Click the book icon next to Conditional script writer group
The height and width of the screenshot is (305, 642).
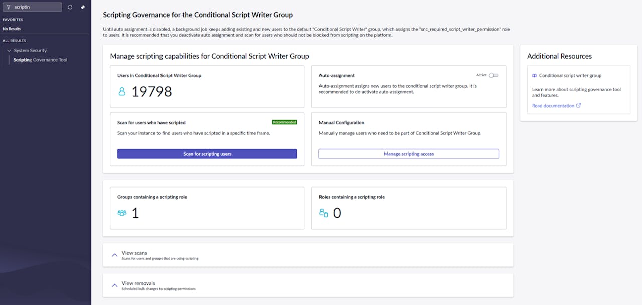tap(533, 75)
